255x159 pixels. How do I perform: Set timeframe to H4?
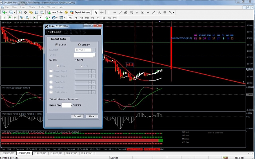(x=98, y=18)
